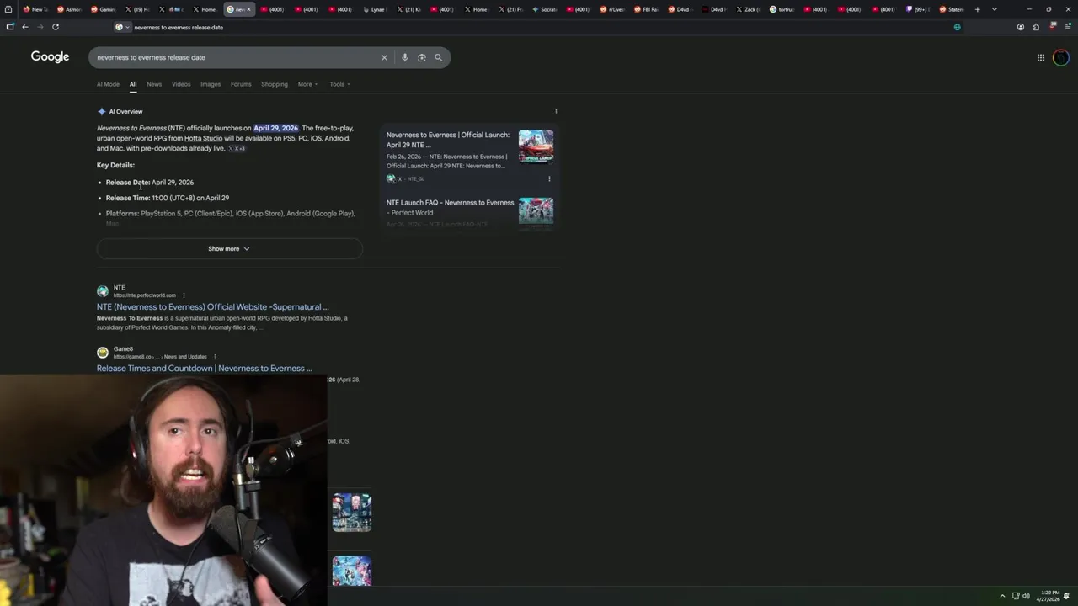Image resolution: width=1078 pixels, height=606 pixels.
Task: Open the taskbar clock and date
Action: [1049, 596]
